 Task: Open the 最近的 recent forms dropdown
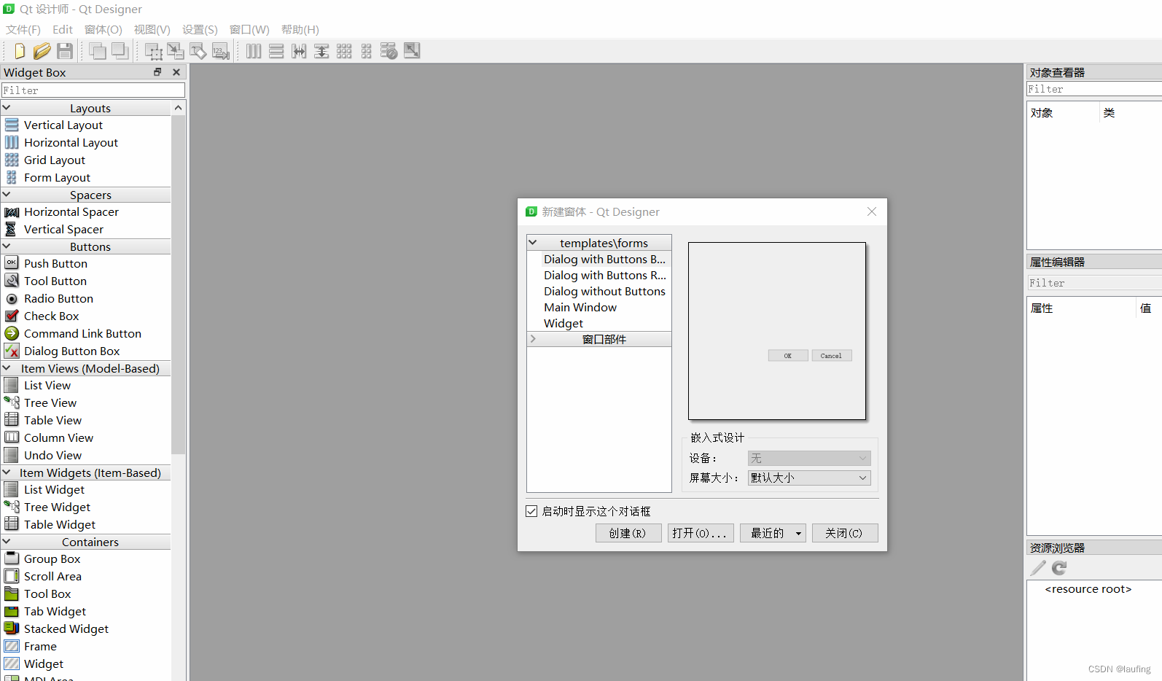pyautogui.click(x=773, y=533)
